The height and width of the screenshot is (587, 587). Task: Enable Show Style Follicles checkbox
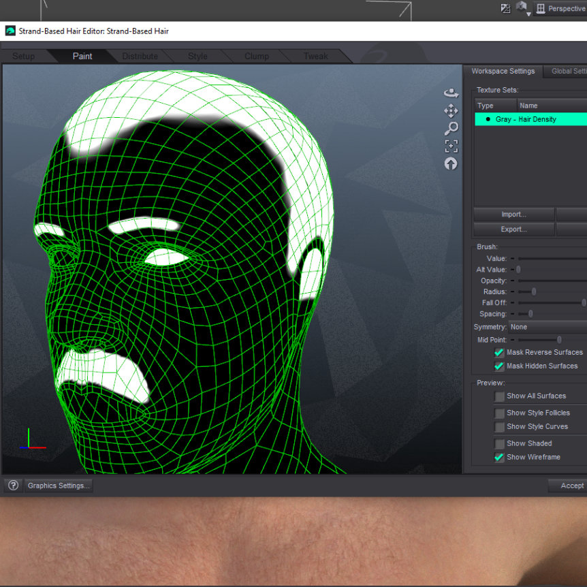(x=499, y=413)
